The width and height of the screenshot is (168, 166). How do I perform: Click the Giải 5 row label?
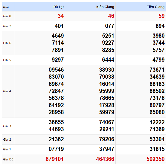point(7,60)
